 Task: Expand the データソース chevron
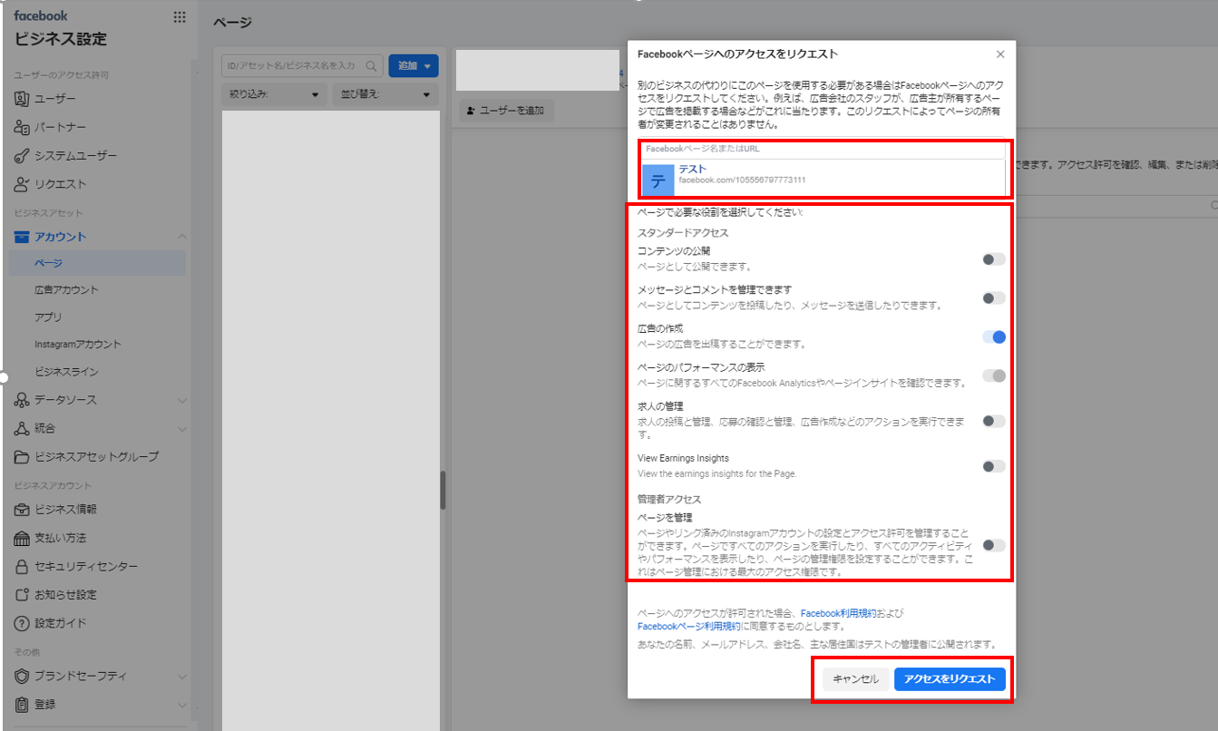tap(181, 400)
